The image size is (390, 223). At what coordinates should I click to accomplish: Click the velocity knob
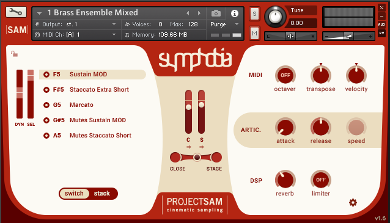coord(356,75)
